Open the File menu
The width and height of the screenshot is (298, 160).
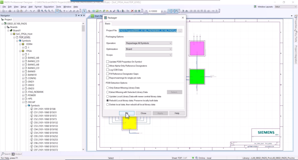click(4, 7)
